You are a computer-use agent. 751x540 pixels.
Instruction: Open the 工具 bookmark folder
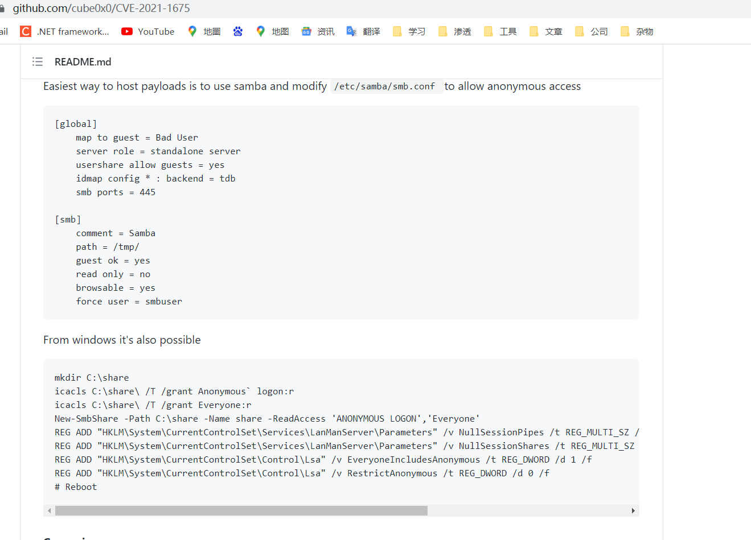500,31
